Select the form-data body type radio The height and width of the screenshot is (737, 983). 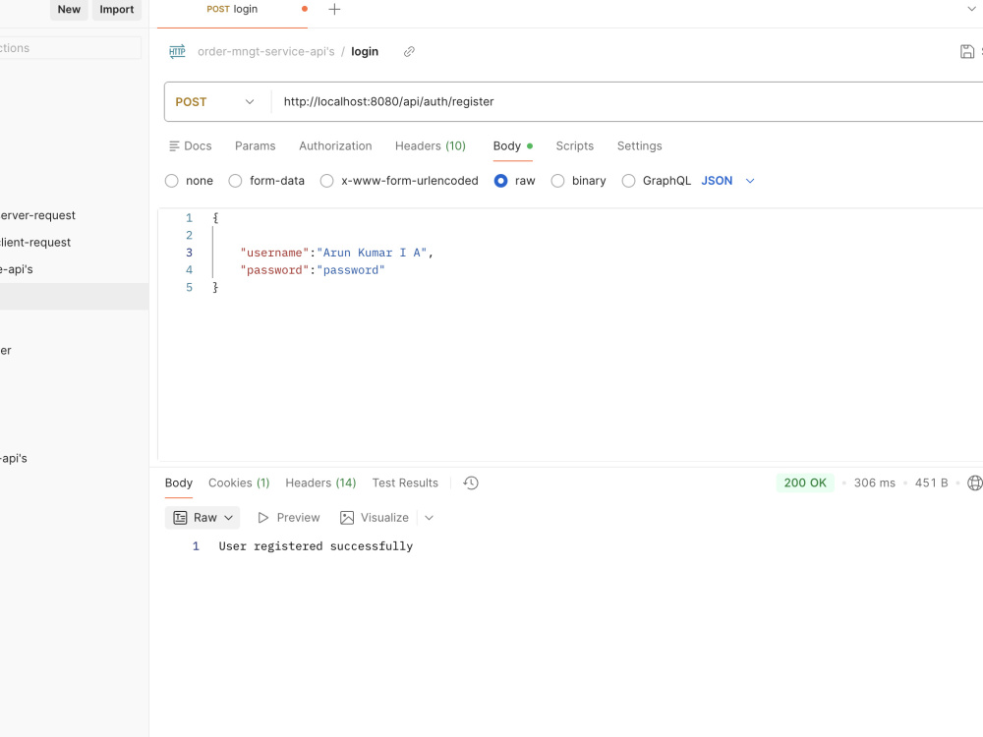pyautogui.click(x=235, y=181)
